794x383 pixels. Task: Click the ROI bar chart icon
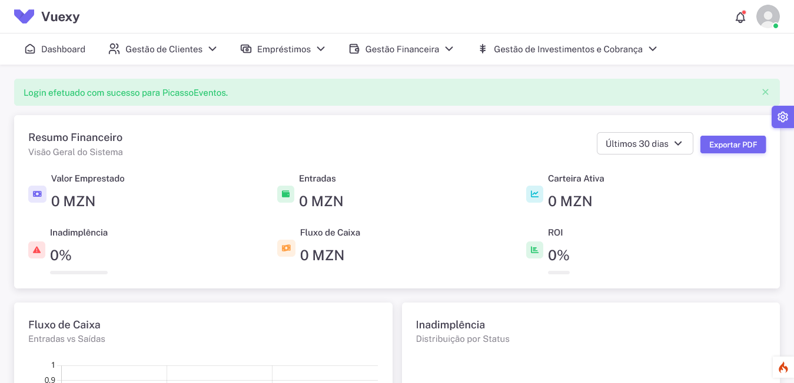[x=534, y=250]
